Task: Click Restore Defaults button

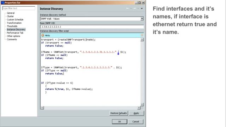Action: point(119,113)
